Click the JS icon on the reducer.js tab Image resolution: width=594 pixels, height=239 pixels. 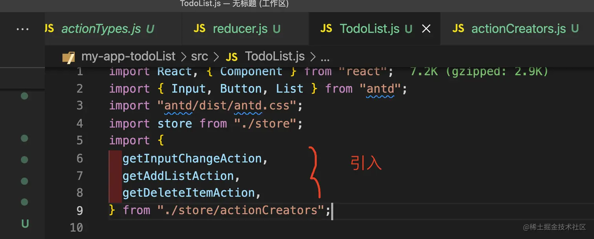pos(200,28)
